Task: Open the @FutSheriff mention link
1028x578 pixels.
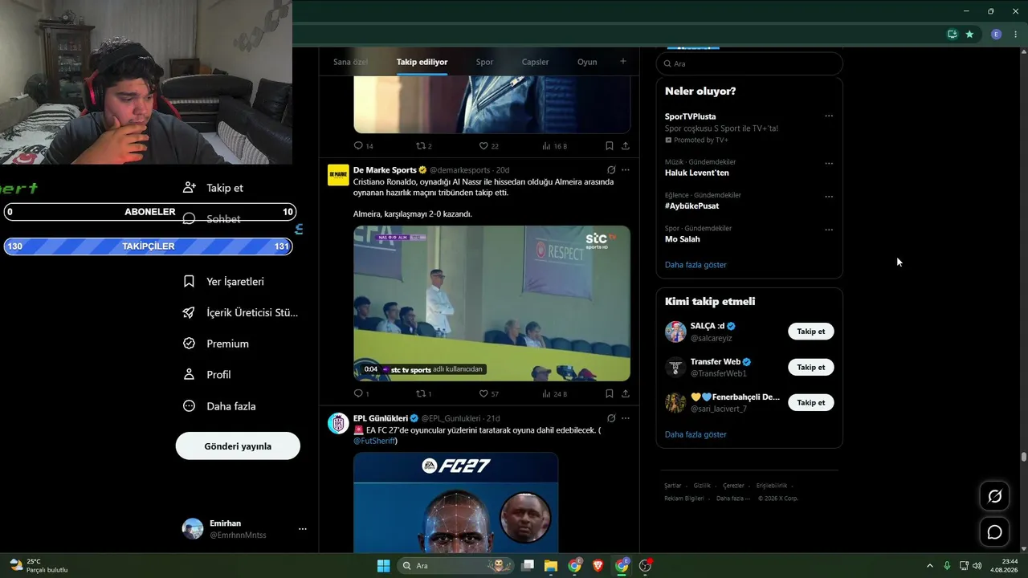Action: pyautogui.click(x=373, y=441)
